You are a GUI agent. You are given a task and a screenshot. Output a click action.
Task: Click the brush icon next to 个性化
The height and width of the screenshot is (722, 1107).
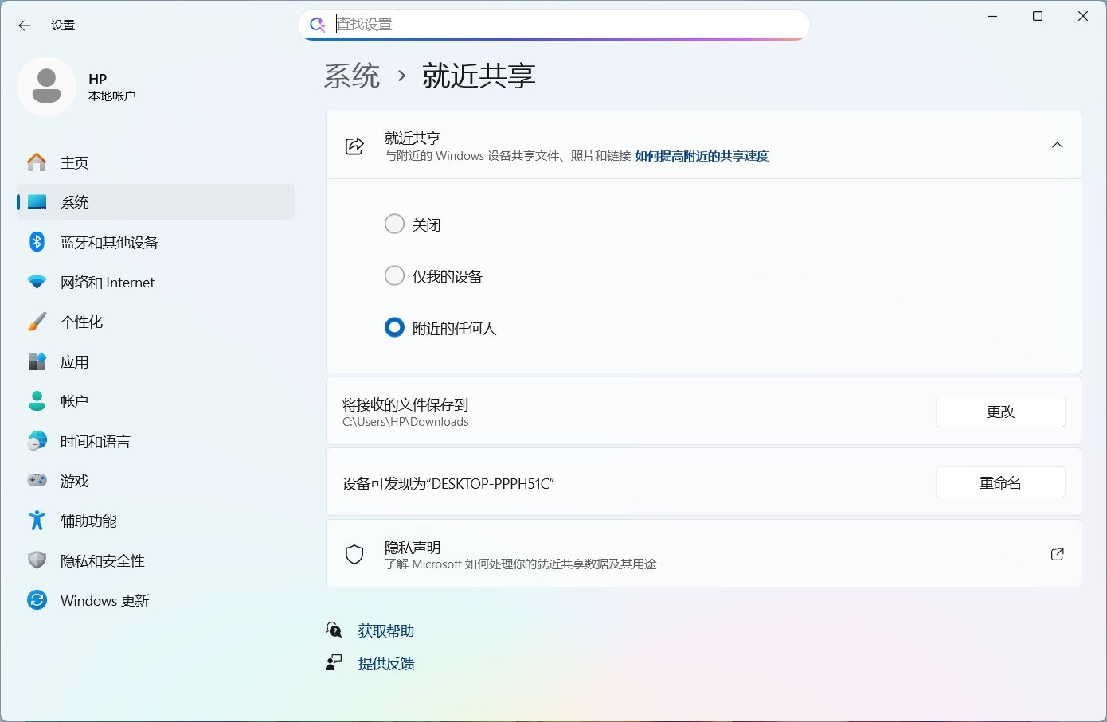coord(37,322)
